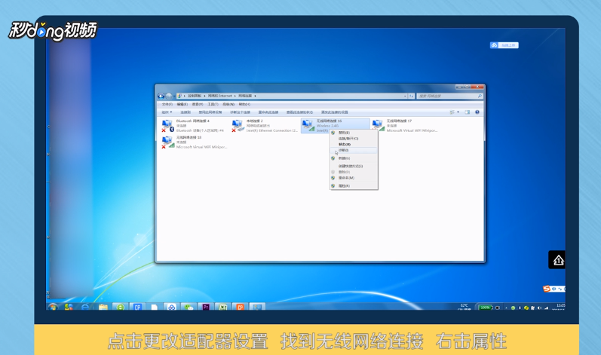Viewport: 601px width, 355px height.
Task: Open Internet Explorer from the taskbar
Action: [85, 307]
